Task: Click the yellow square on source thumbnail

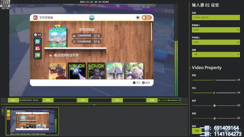Action: point(9,115)
